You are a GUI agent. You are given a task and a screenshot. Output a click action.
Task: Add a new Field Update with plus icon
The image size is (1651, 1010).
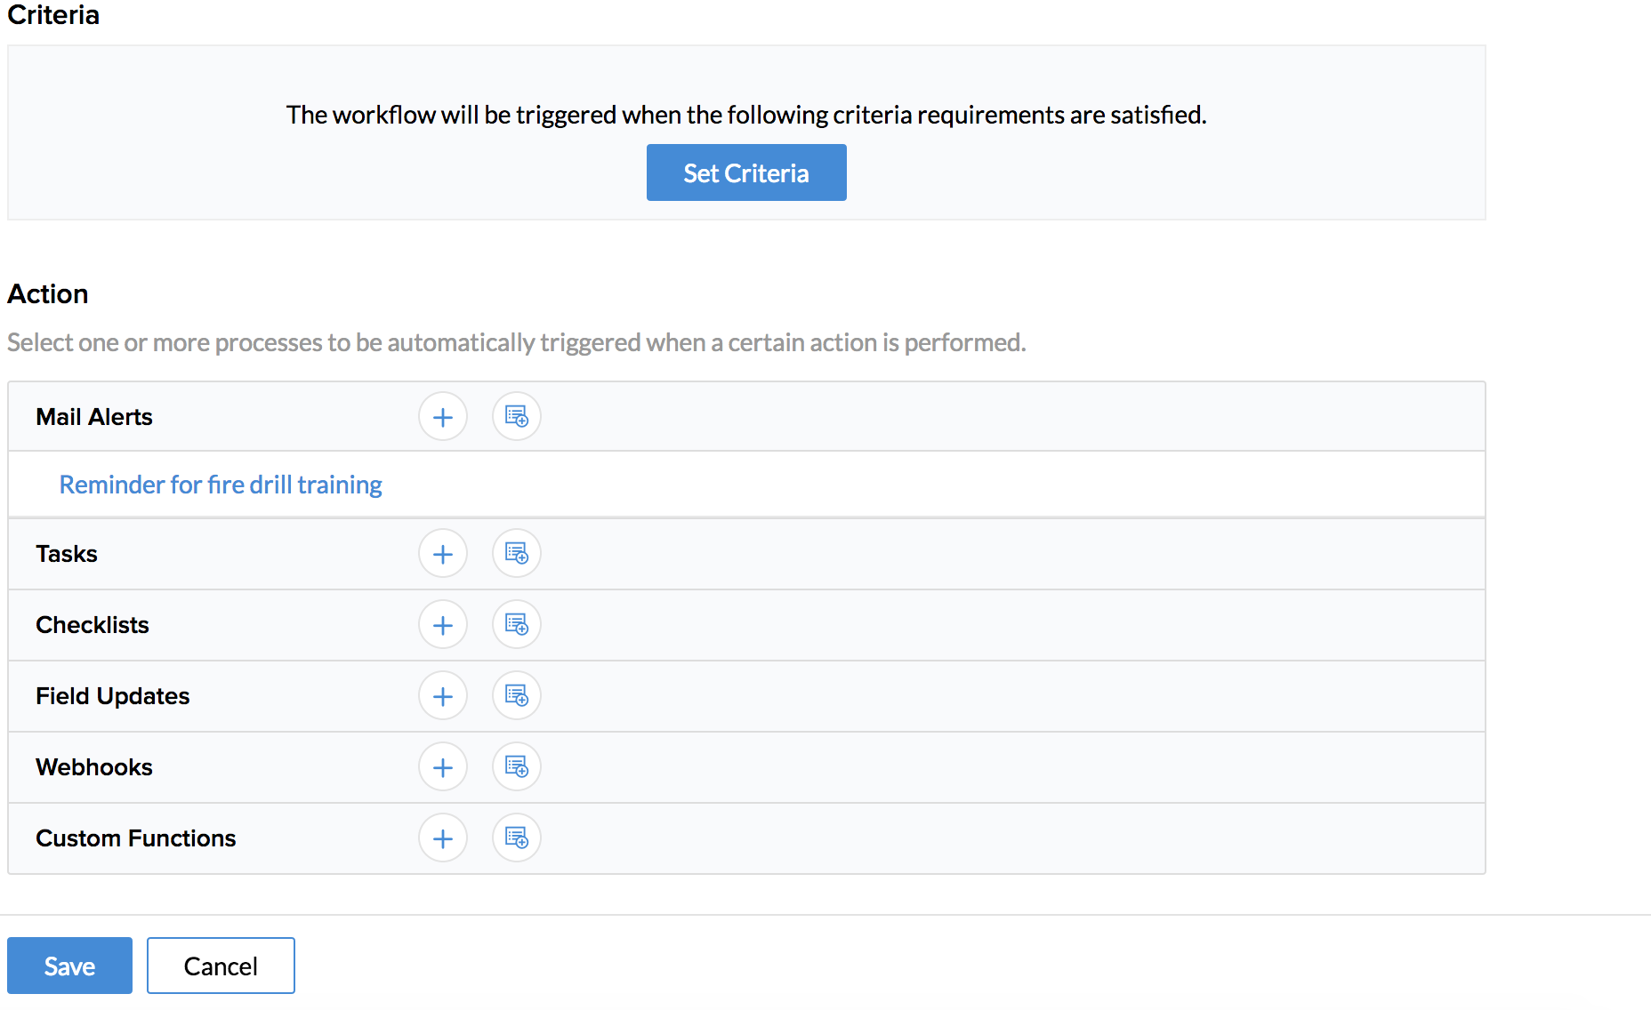point(443,696)
